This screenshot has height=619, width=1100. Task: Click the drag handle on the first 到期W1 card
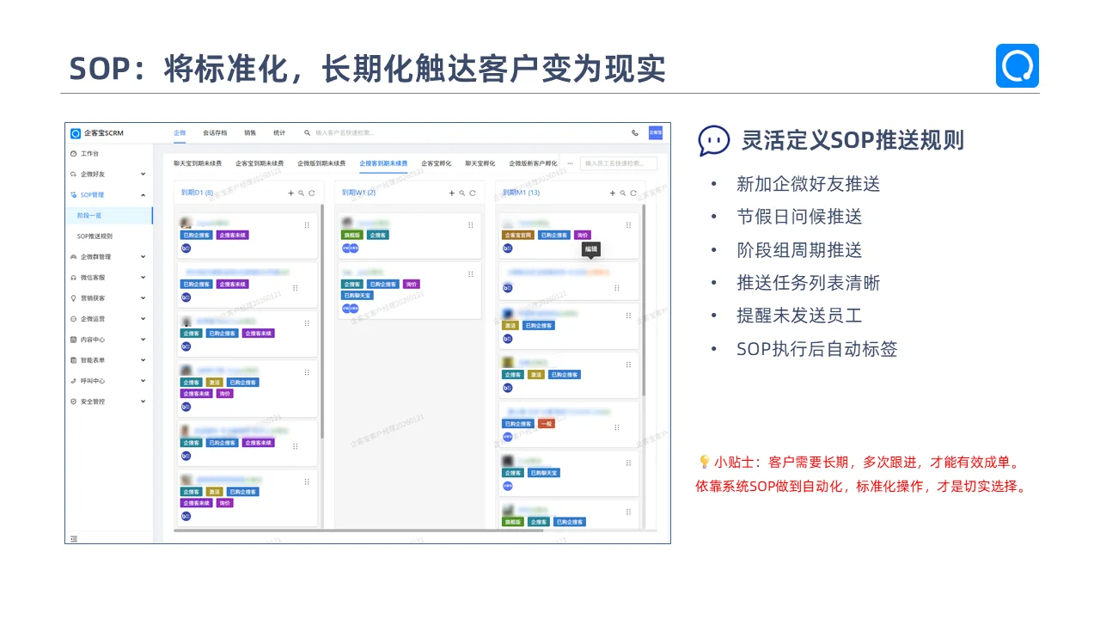[x=470, y=224]
